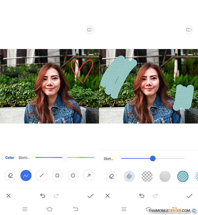Cancel editing with X in right screen

pyautogui.click(x=108, y=196)
